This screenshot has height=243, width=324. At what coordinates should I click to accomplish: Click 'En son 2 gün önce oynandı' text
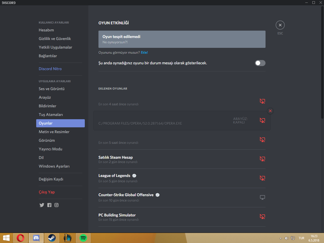118,162
